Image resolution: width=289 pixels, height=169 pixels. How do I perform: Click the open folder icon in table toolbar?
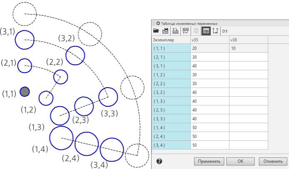(x=156, y=31)
